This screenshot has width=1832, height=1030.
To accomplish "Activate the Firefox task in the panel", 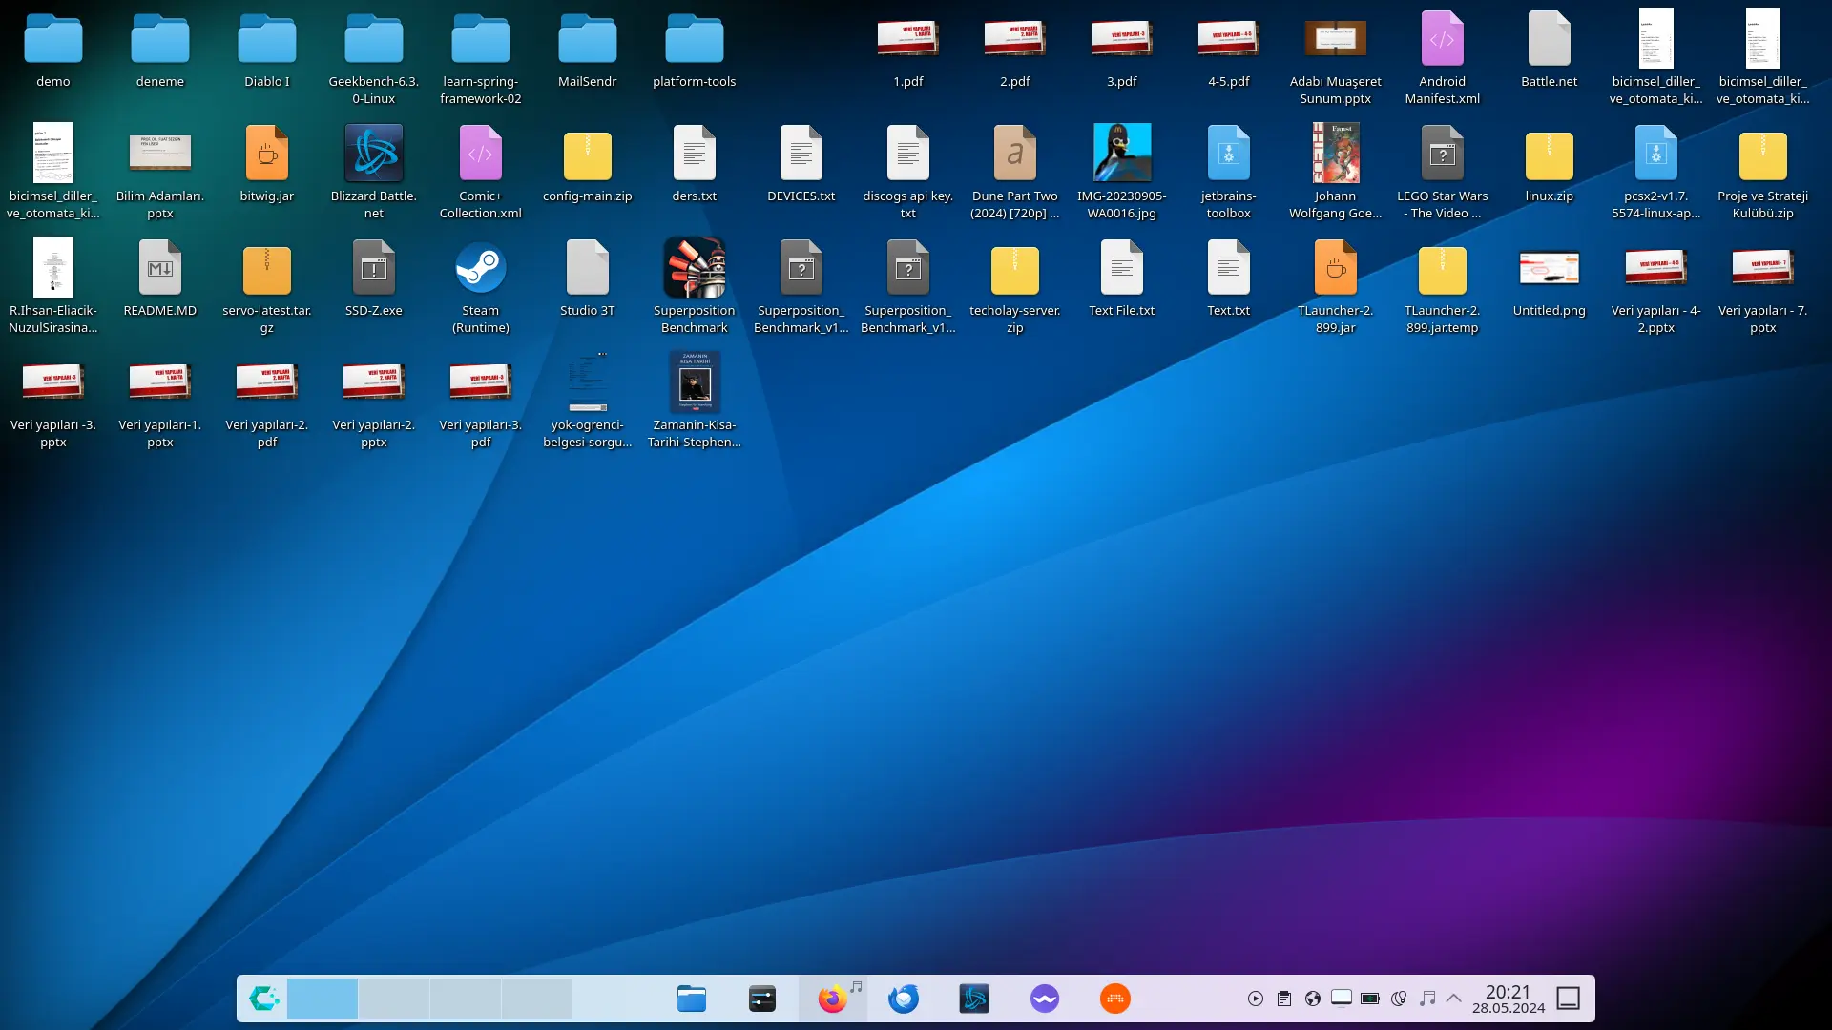I will coord(833,999).
